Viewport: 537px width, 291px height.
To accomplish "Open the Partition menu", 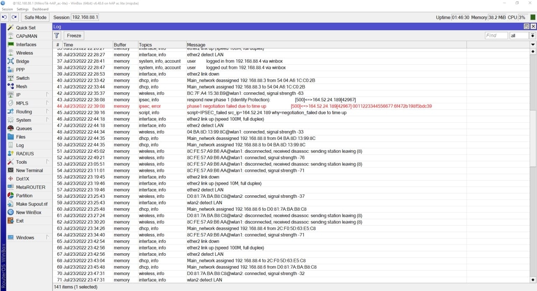I will [x=24, y=196].
